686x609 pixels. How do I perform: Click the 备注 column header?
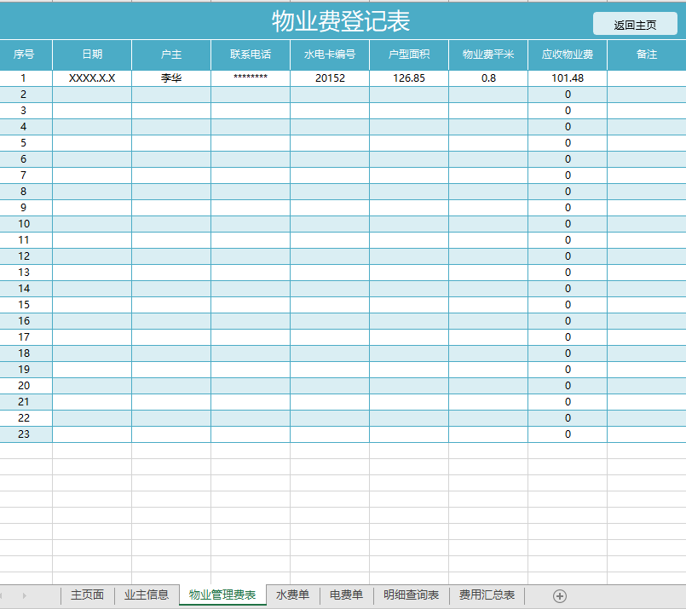(x=647, y=54)
